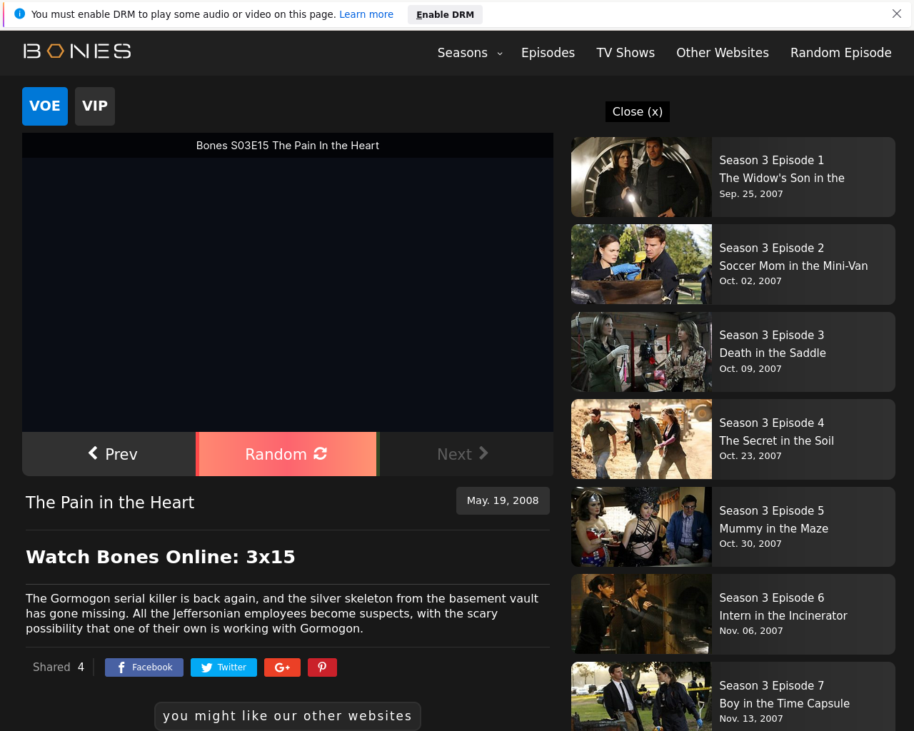Image resolution: width=914 pixels, height=731 pixels.
Task: Select 'The Secret in the Soil' title
Action: tap(776, 440)
